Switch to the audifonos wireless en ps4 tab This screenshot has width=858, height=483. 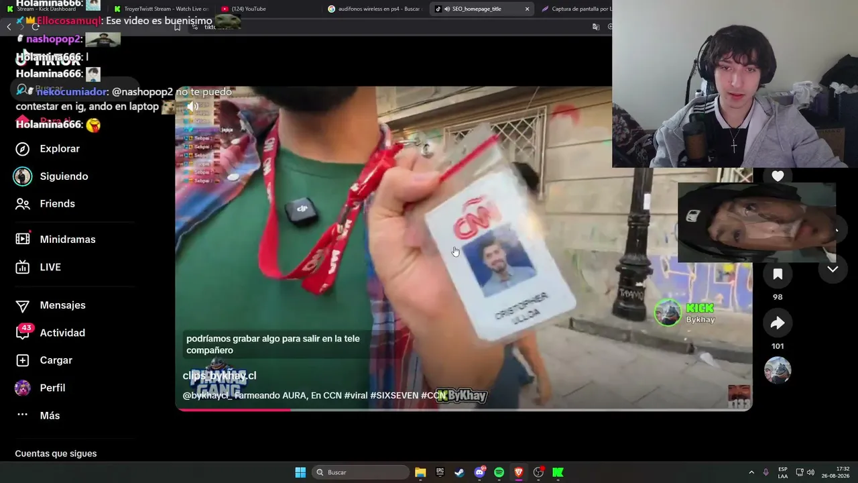click(375, 9)
